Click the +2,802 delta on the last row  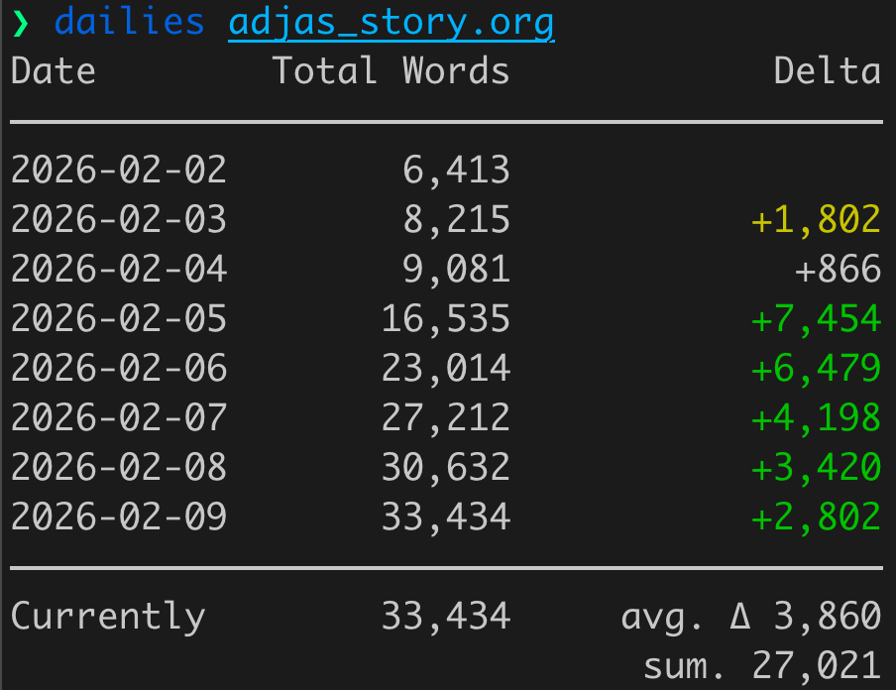coord(816,517)
